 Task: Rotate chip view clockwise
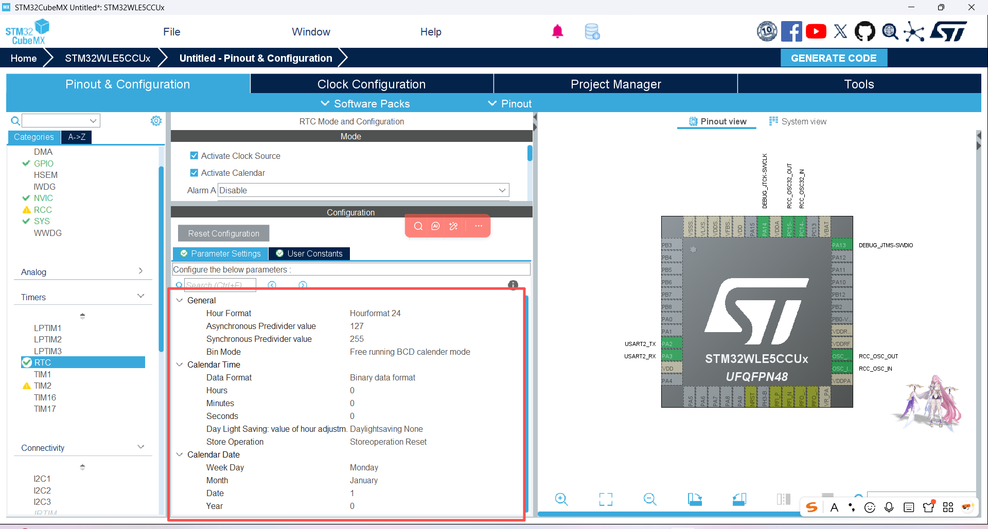coord(695,499)
